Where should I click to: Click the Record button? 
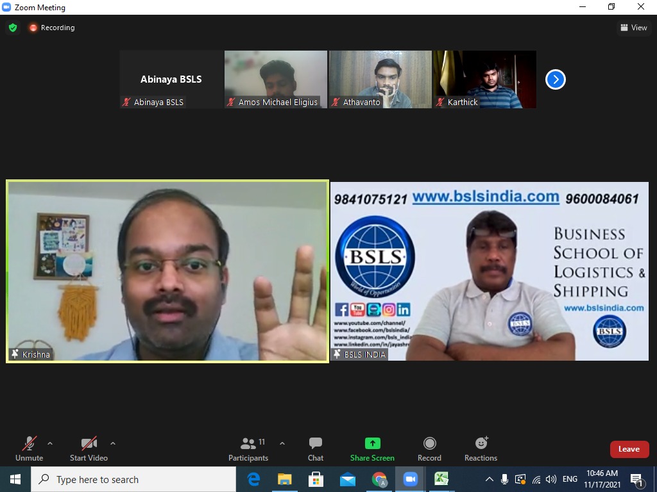pyautogui.click(x=429, y=449)
